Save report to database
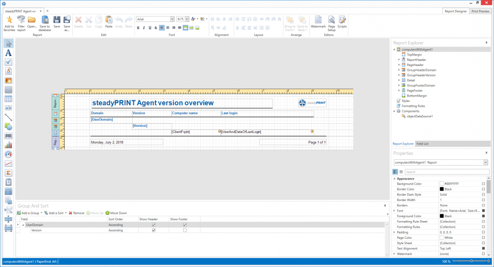This screenshot has height=267, width=494. 45,23
